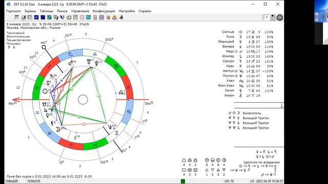
Task: Select the Moon glyph in the chart wheel
Action: pyautogui.click(x=58, y=129)
